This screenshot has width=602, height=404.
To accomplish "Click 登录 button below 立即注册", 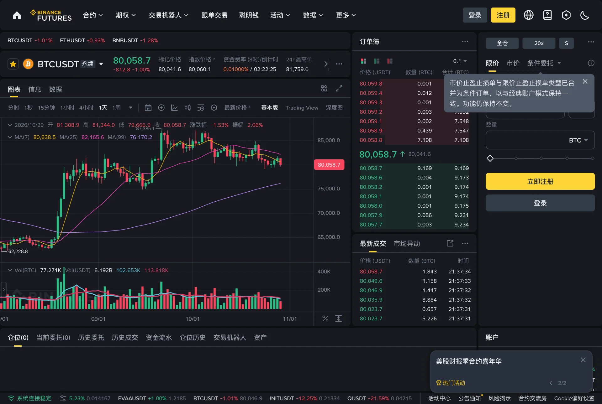I will pos(540,203).
